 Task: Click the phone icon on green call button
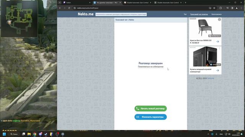138,108
